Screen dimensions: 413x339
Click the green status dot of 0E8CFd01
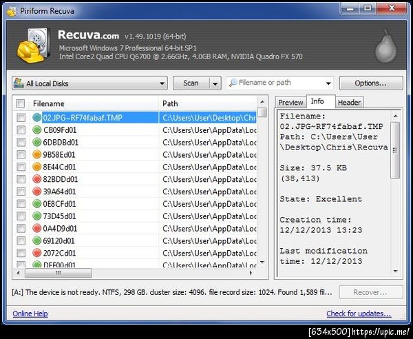[x=37, y=204]
